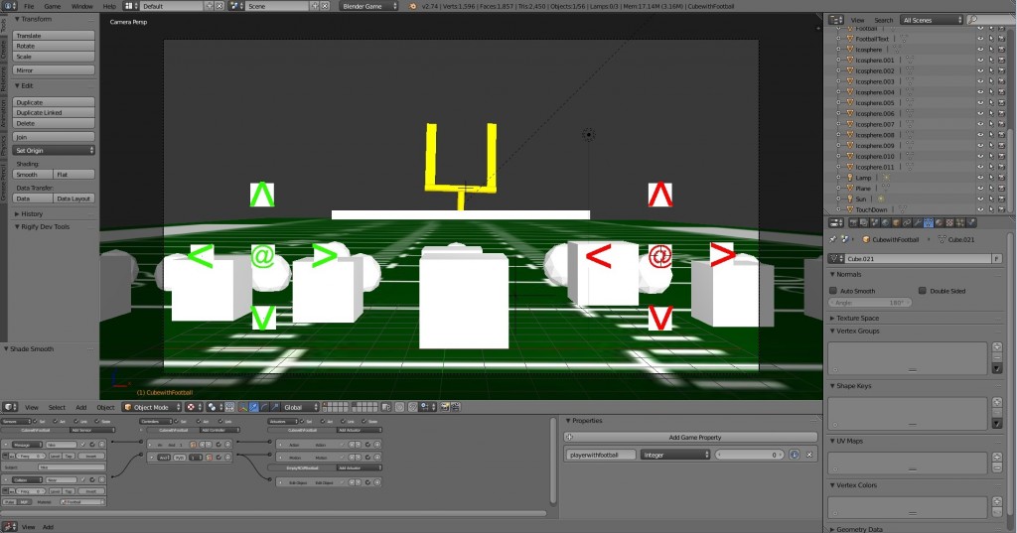Open the outliner Search menu
Viewport: 1017px width, 533px height.
[x=883, y=20]
